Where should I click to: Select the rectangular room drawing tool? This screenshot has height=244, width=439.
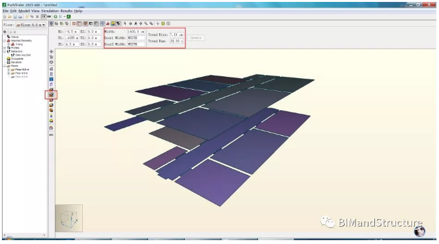[51, 74]
